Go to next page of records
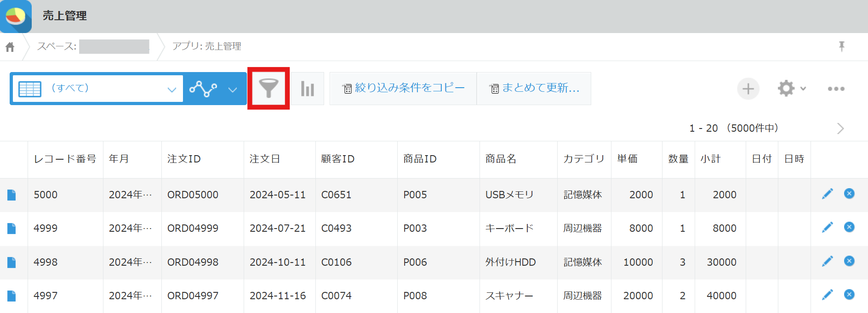868x313 pixels. coord(840,129)
